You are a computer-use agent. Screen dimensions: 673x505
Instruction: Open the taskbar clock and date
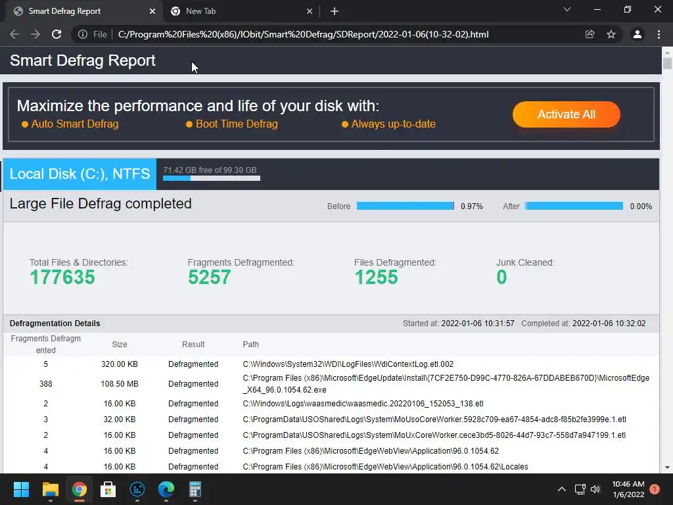(628, 489)
